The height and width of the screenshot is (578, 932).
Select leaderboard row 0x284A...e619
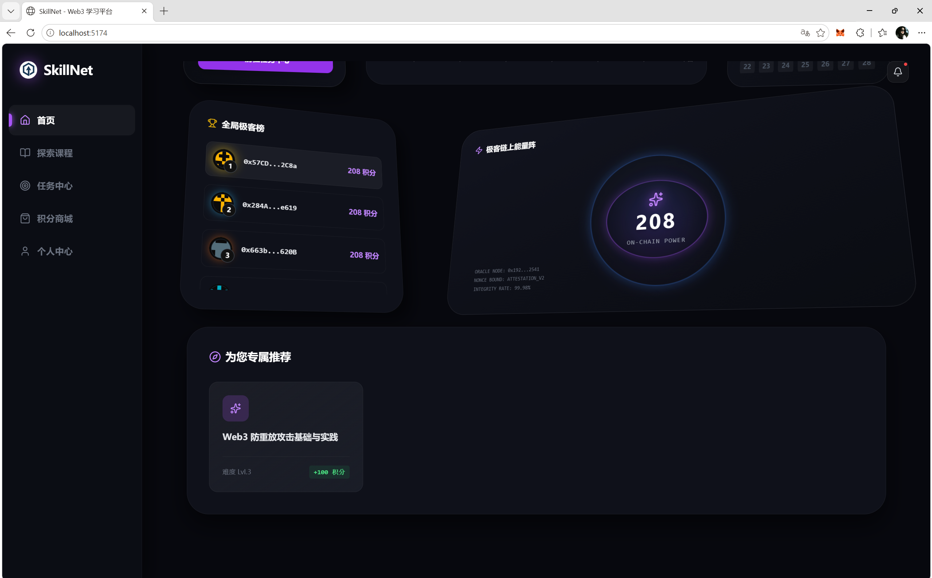(294, 207)
